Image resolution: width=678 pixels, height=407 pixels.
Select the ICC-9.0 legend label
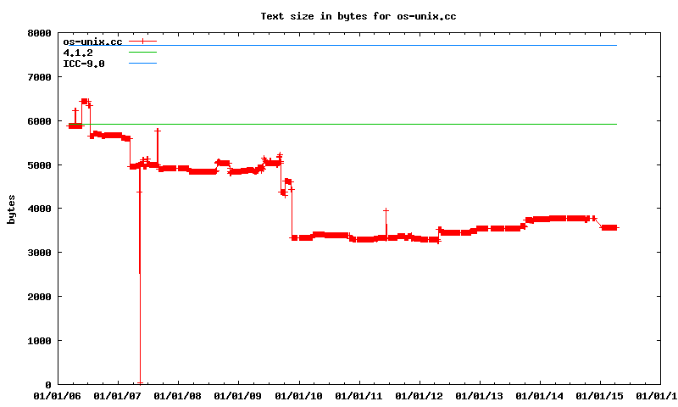84,63
